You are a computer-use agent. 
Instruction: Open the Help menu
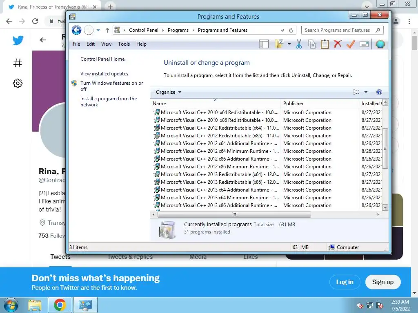[x=141, y=44]
